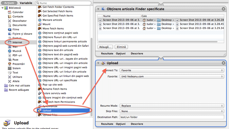This screenshot has height=129, width=229.
Task: Open Rezultate in the Upload action
Action: coord(107,124)
